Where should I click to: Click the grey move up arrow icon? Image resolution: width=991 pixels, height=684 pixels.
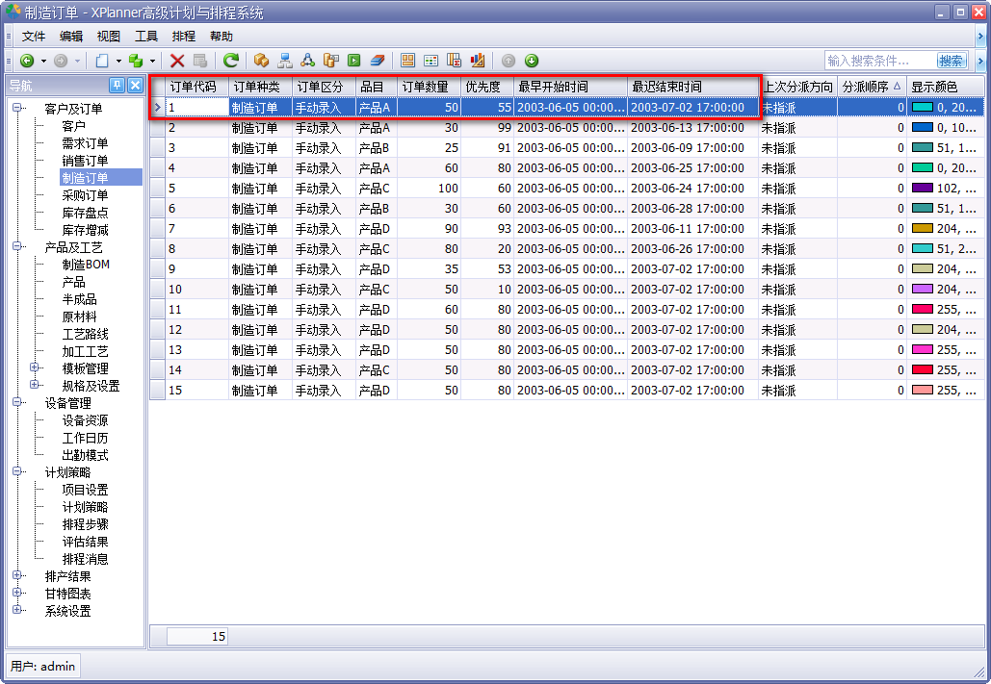click(x=509, y=61)
